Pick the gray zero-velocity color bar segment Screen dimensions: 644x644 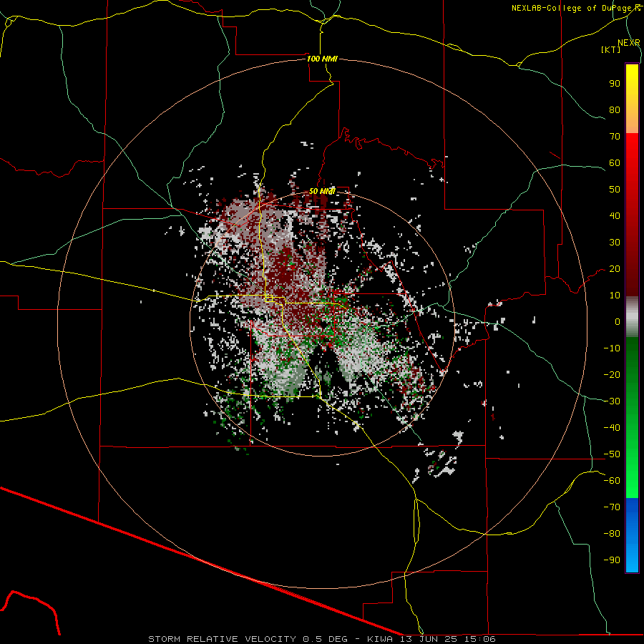[x=632, y=317]
